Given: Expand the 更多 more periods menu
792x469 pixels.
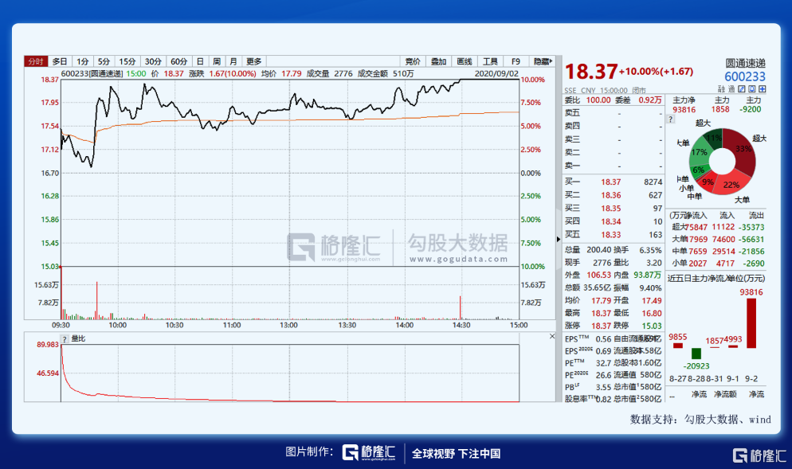Looking at the screenshot, I should pos(254,61).
